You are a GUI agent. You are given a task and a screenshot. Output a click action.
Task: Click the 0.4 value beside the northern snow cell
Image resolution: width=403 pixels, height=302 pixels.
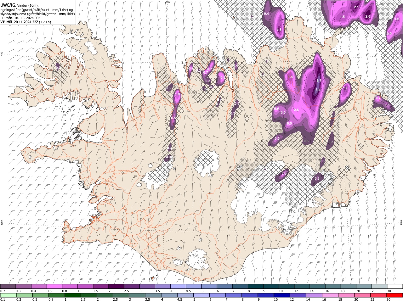click(266, 14)
